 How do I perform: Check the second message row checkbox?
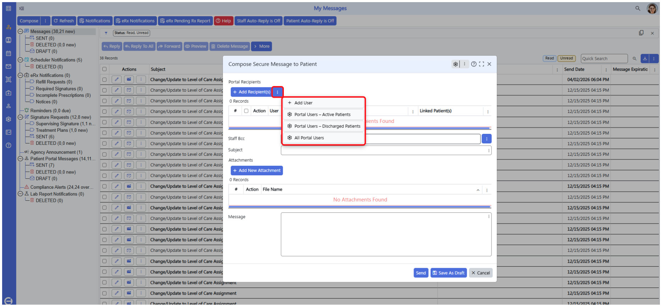pos(104,90)
